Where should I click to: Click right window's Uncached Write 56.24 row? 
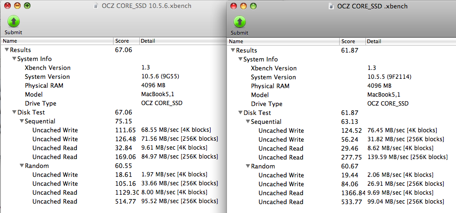point(342,139)
